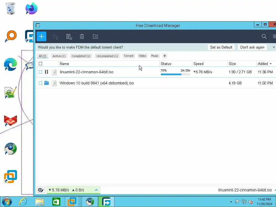Click download speed 5.78 MB/s in status bar

(59, 190)
